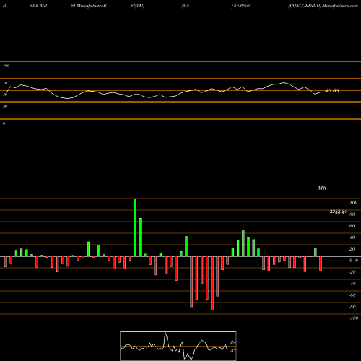Click the tallest green MR histogram bar

[x=135, y=227]
